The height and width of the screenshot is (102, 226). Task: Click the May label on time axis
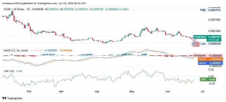(132, 91)
